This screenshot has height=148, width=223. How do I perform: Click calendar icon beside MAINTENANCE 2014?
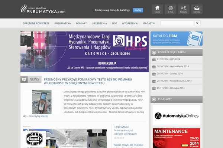tap(154, 81)
